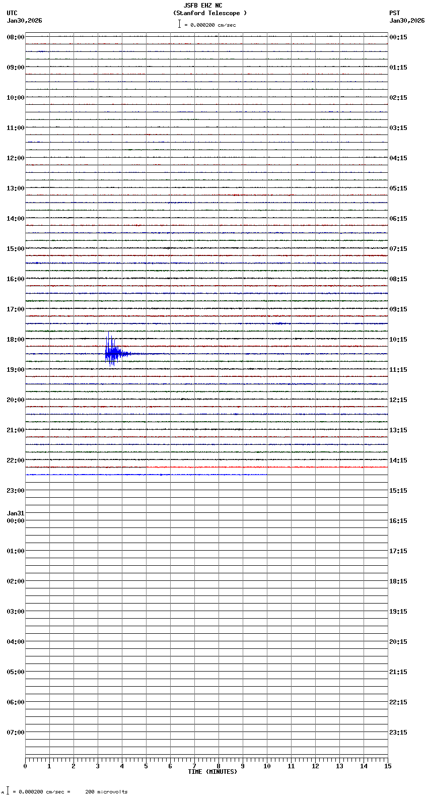Click the Stanford Telescope subtitle
The width and height of the screenshot is (428, 798).
210,13
